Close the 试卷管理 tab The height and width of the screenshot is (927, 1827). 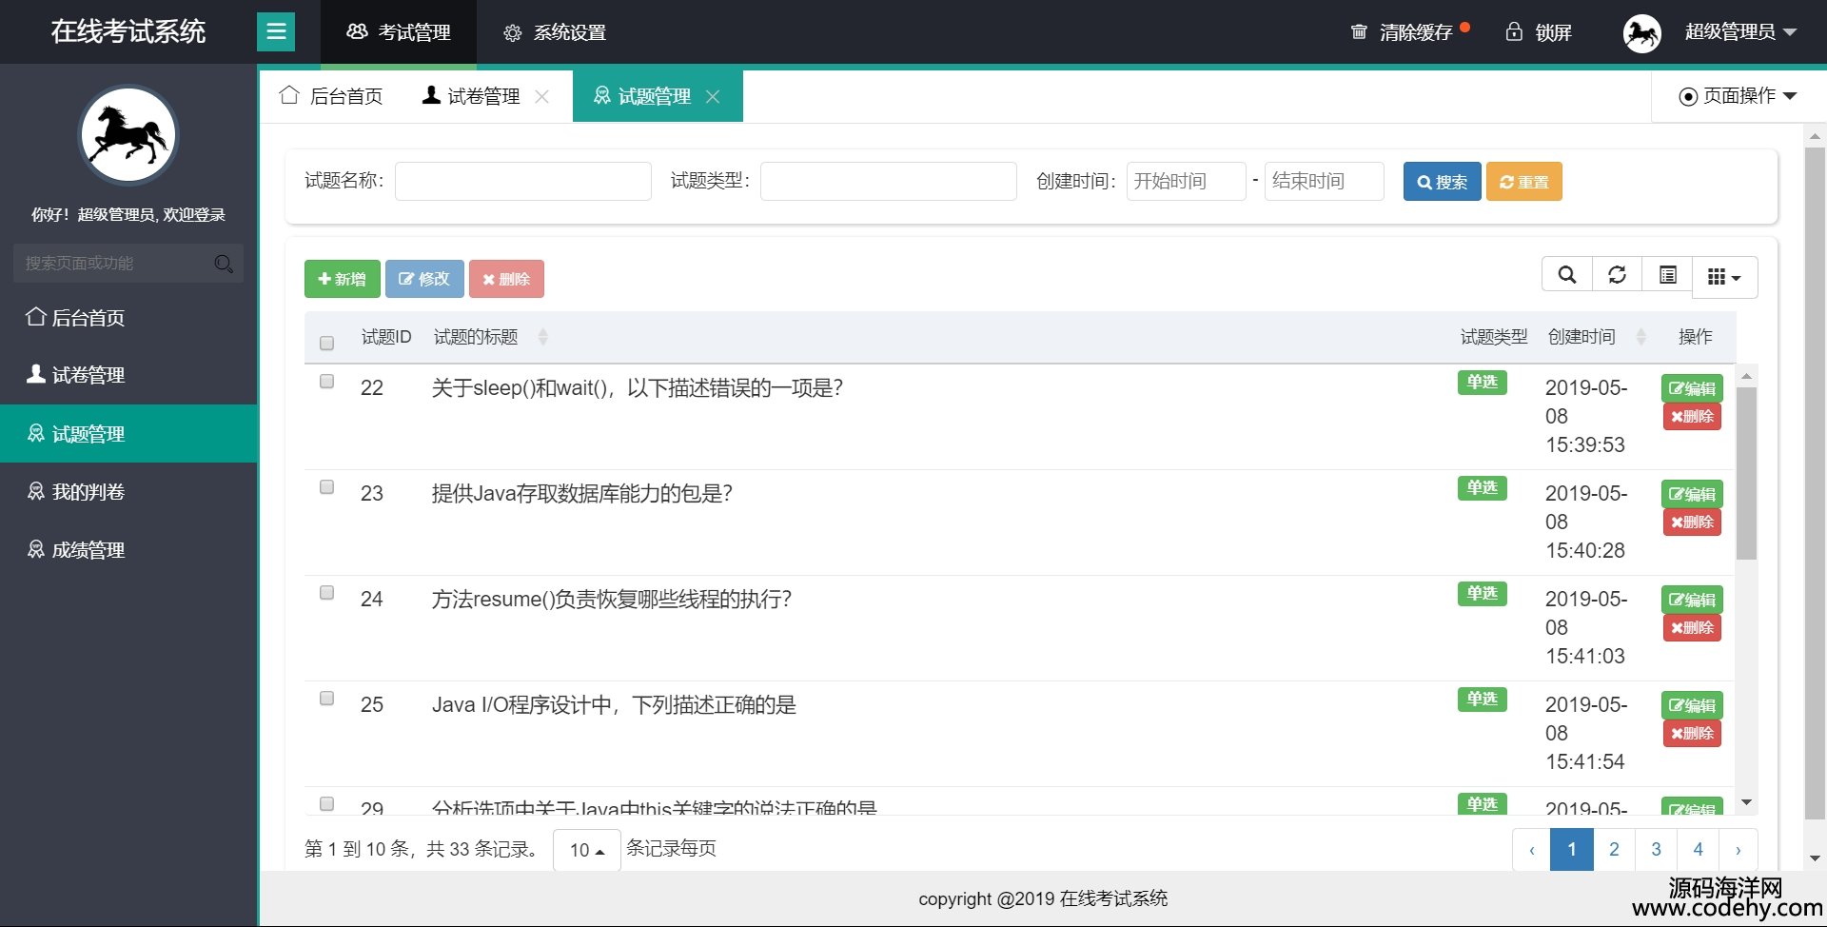[541, 96]
